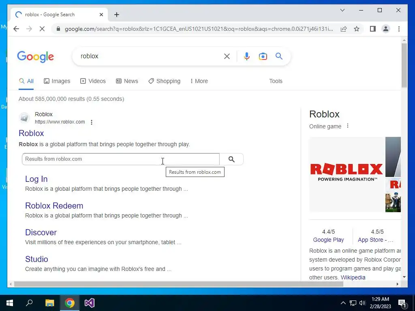Viewport: 415px width, 311px height.
Task: Click the roblox.com site search magnifier button
Action: [x=231, y=159]
